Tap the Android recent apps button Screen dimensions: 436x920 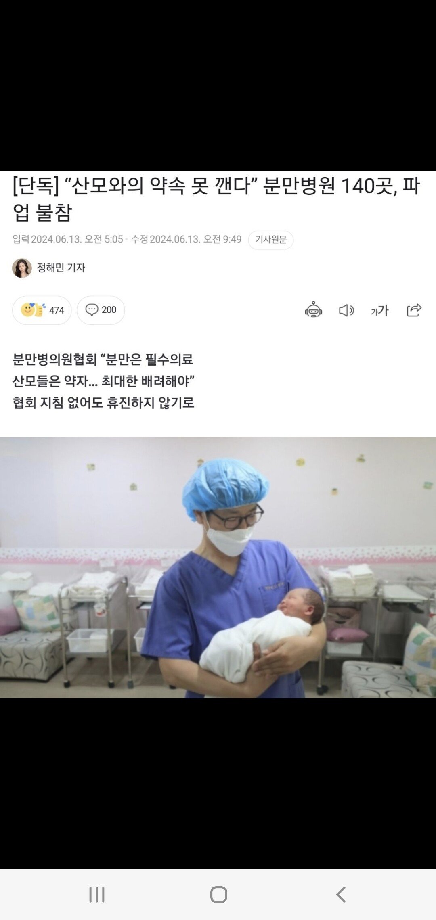[x=97, y=895]
